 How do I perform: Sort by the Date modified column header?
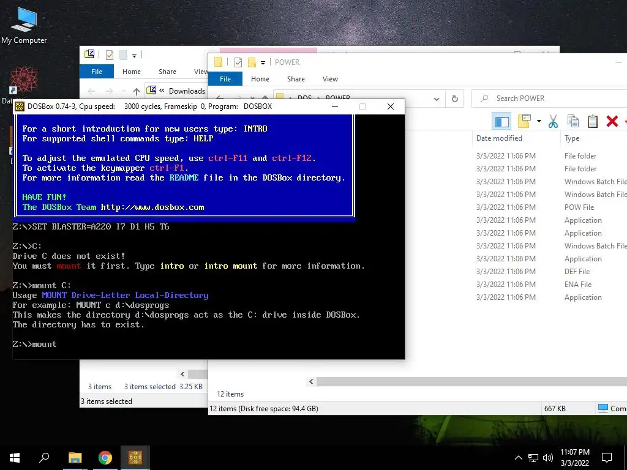point(499,138)
